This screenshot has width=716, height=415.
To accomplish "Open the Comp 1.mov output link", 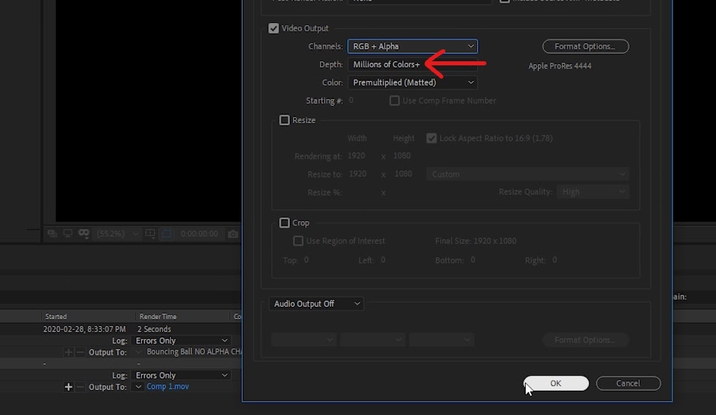I will click(167, 386).
